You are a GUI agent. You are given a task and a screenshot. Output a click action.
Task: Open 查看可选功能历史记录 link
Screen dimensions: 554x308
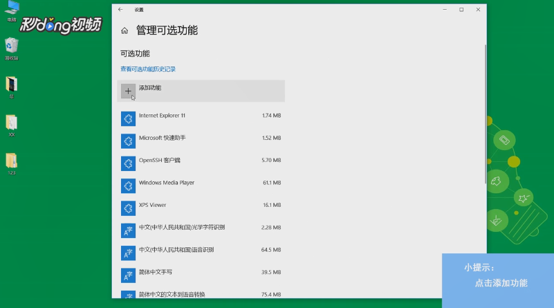pos(148,69)
